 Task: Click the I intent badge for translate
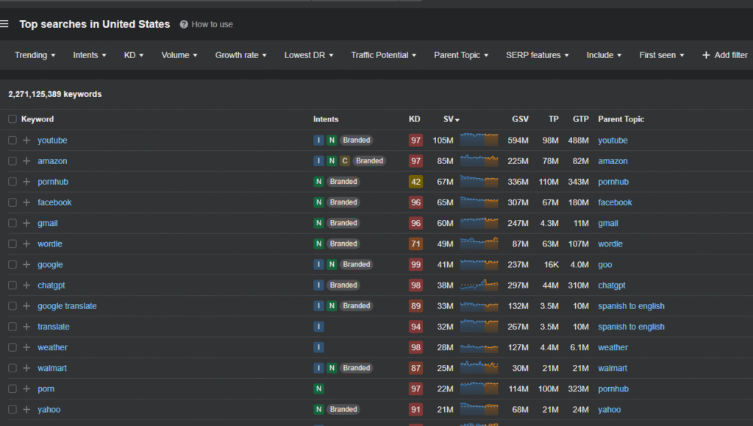(x=318, y=327)
